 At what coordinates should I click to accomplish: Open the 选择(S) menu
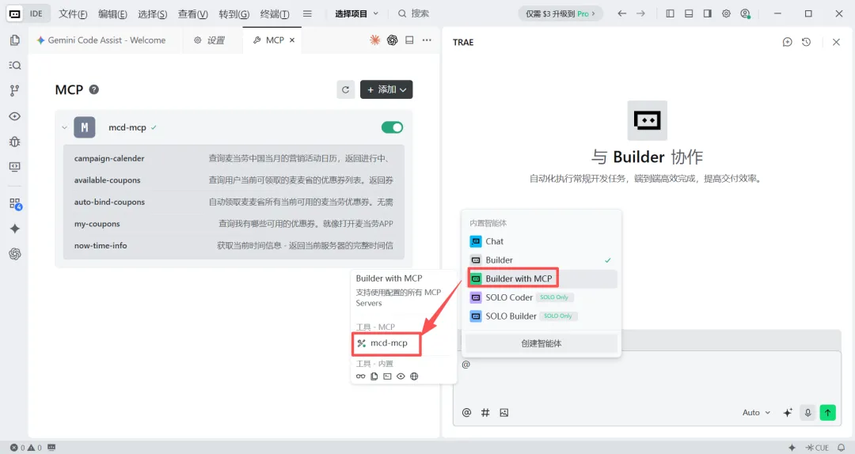(x=152, y=13)
